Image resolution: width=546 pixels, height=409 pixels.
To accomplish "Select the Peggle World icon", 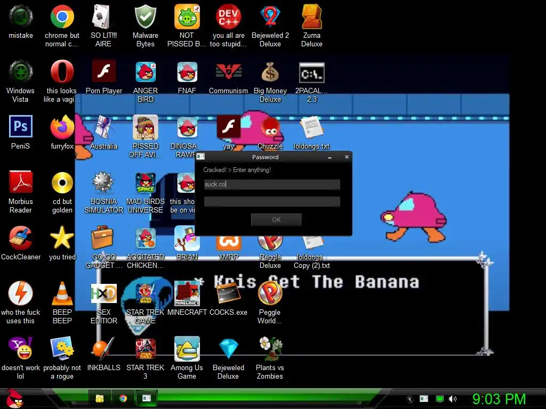I will (x=270, y=293).
